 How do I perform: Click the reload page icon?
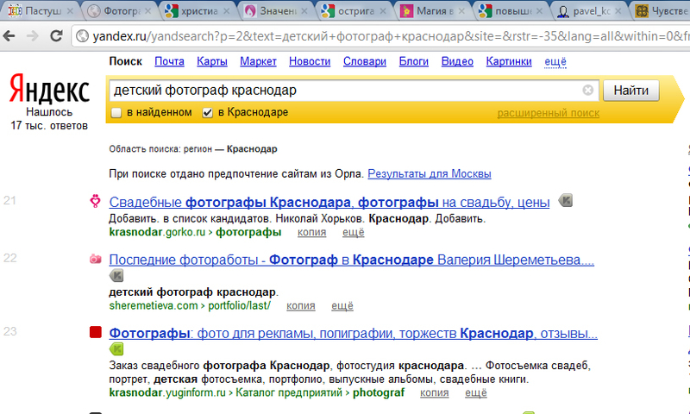coord(58,37)
